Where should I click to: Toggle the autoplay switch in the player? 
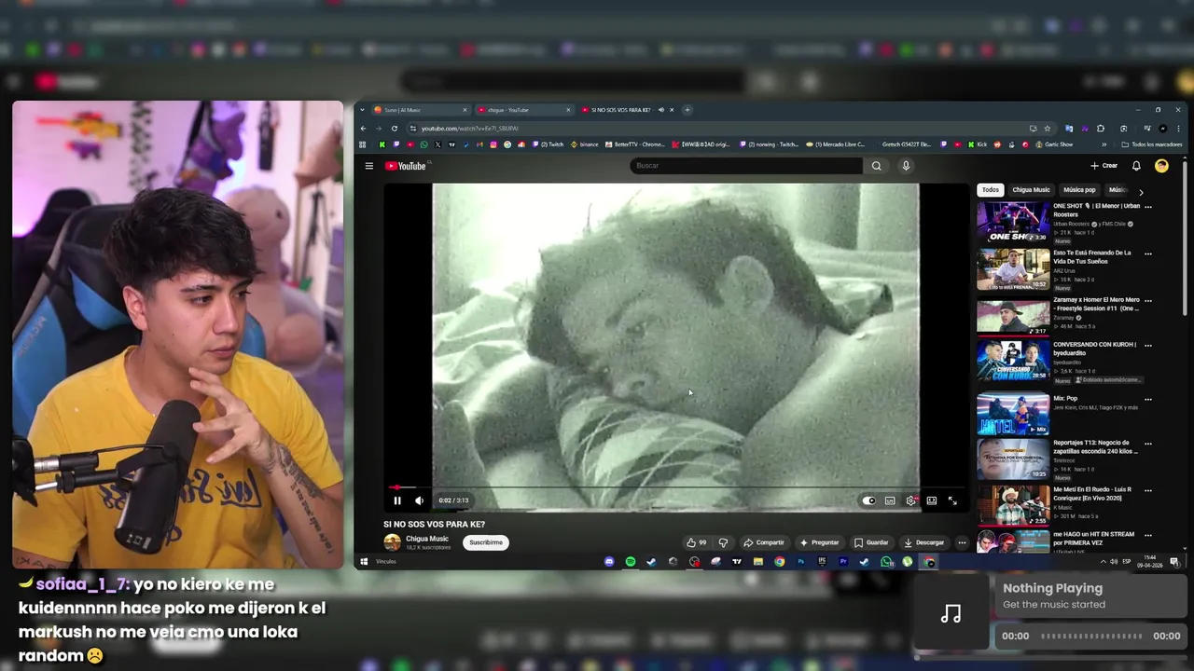(868, 500)
